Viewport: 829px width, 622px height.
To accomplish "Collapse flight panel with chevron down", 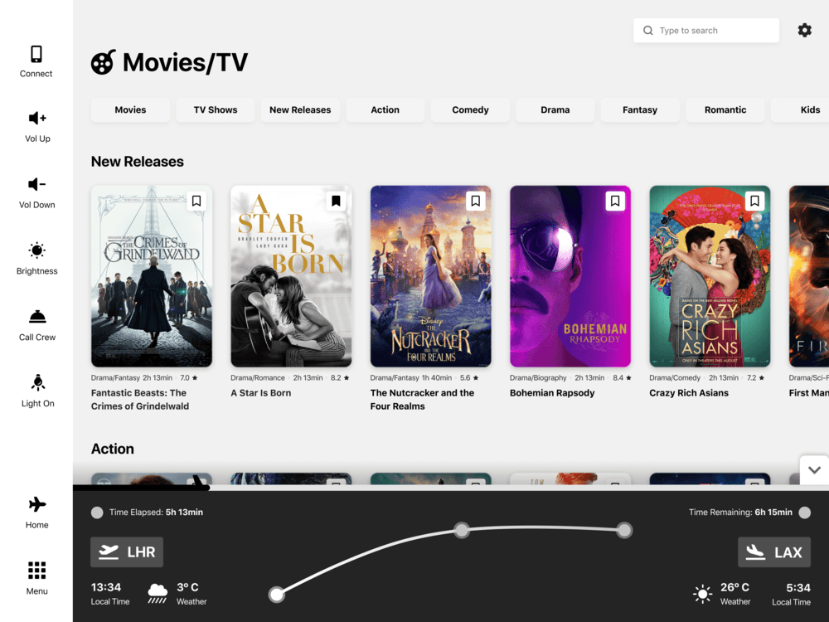I will point(814,469).
